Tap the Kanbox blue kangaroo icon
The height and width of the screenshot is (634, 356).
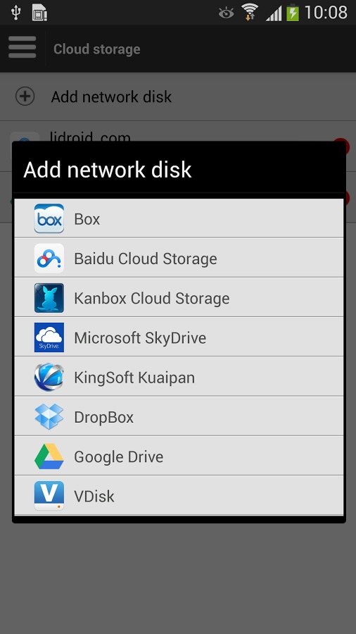[x=49, y=297]
